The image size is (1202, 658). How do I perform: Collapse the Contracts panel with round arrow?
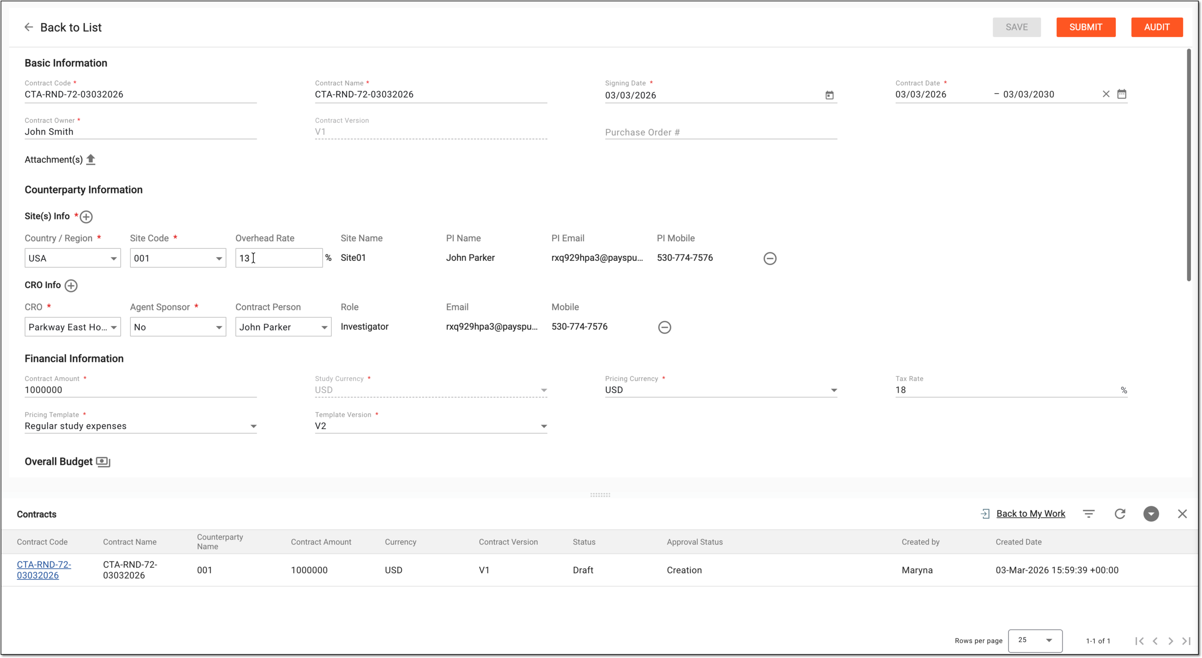[1151, 514]
